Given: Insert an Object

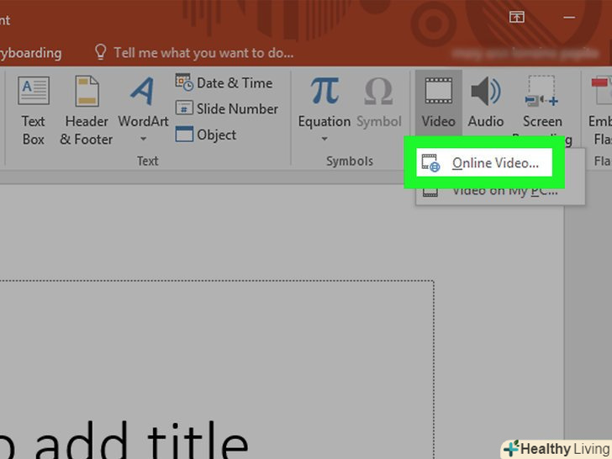Looking at the screenshot, I should pos(206,135).
